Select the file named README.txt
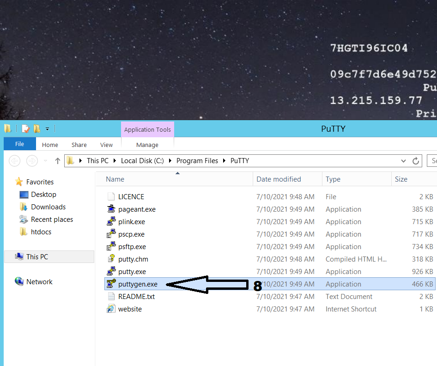Image resolution: width=437 pixels, height=366 pixels. pos(136,297)
